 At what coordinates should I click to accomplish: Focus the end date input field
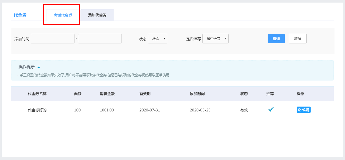point(100,39)
